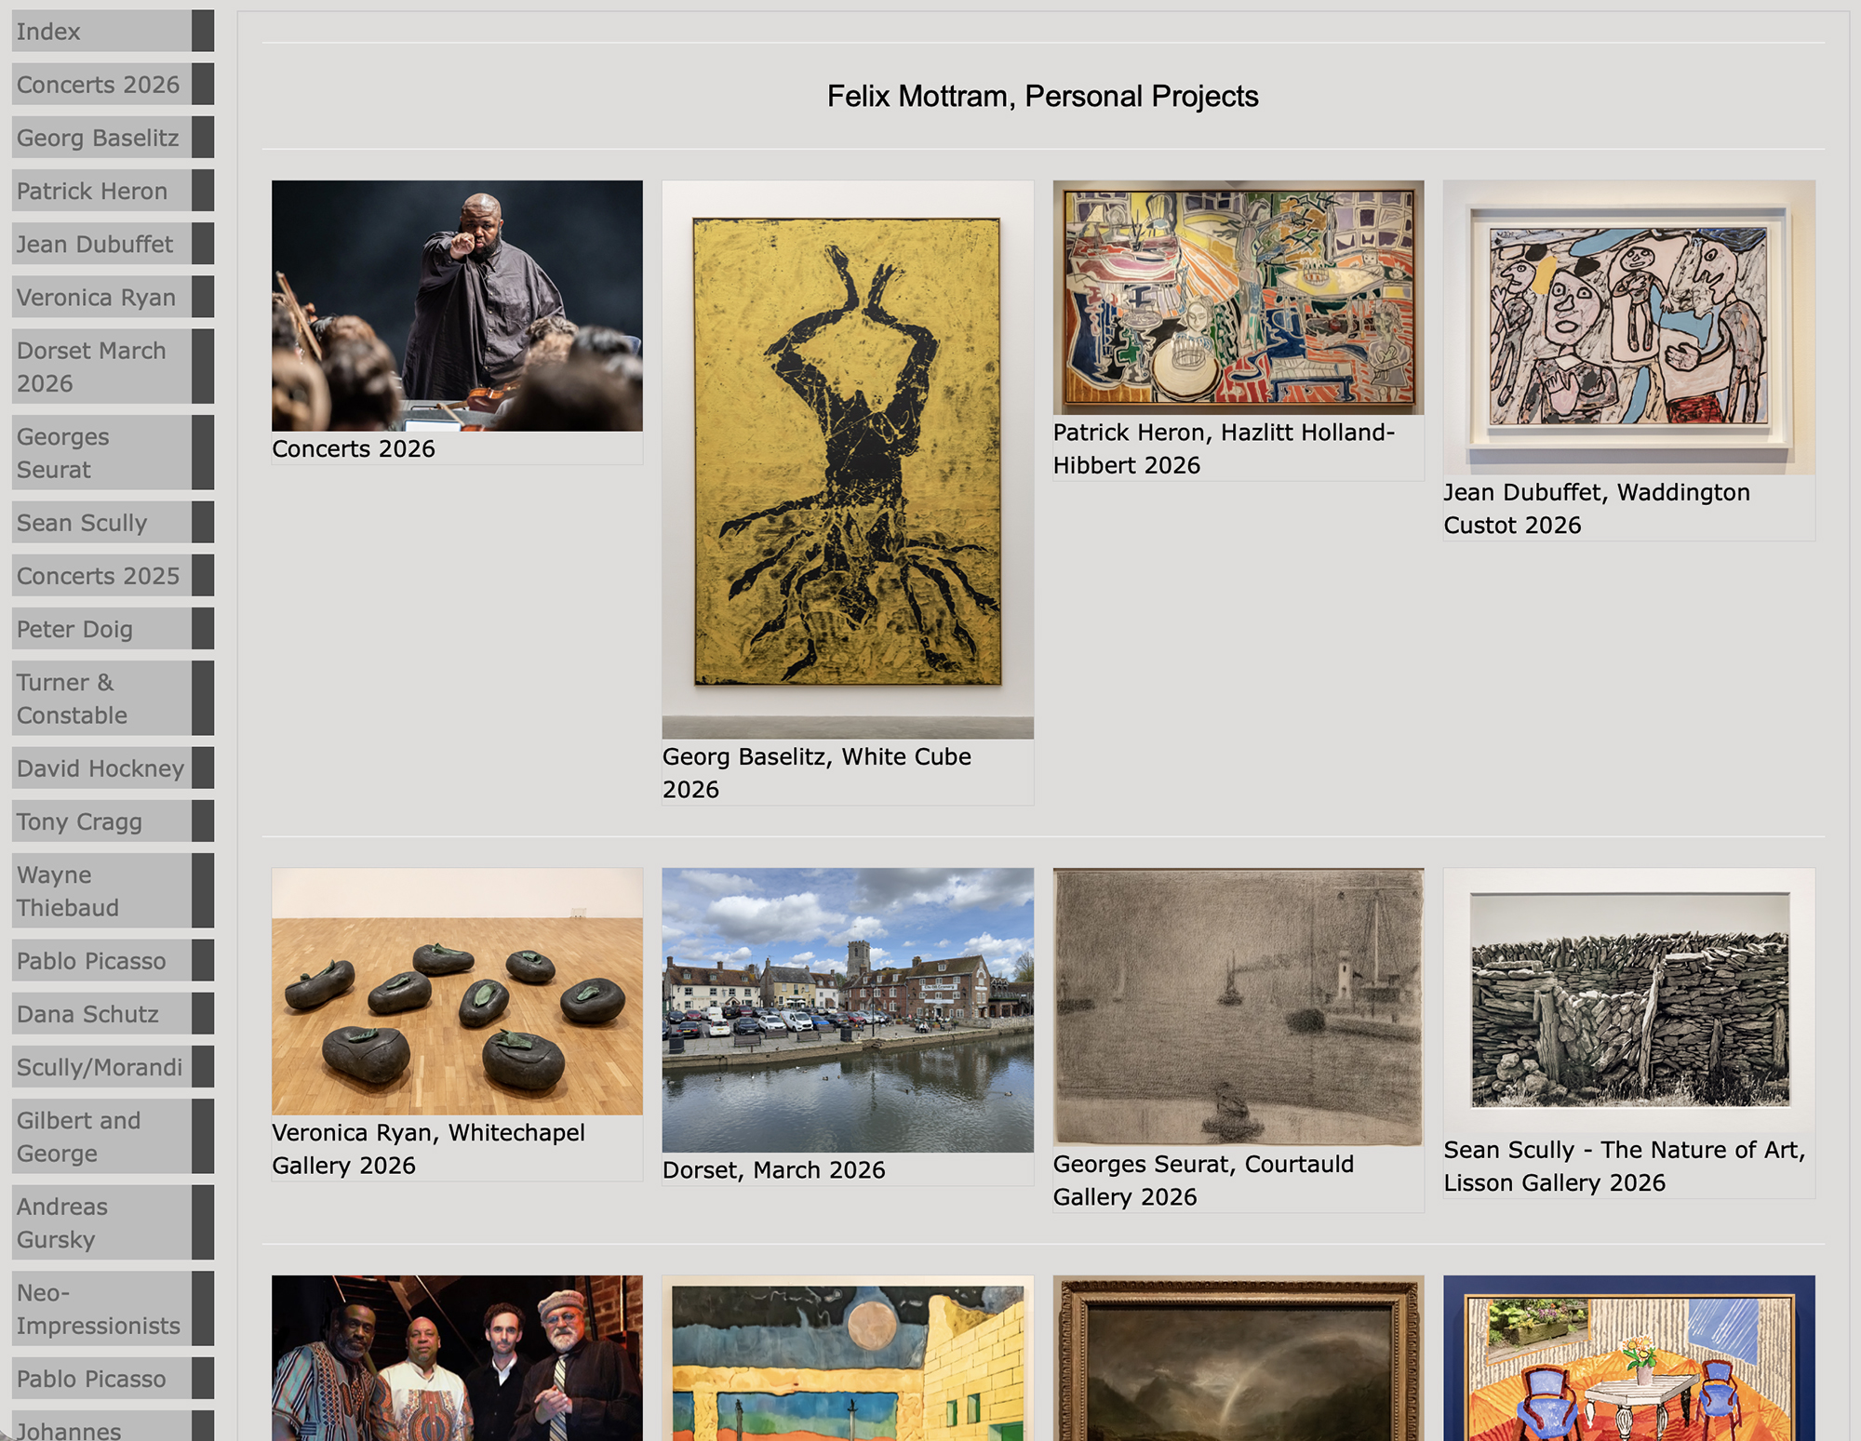The height and width of the screenshot is (1441, 1861).
Task: Follow 'Veronica Ryan, Whitechapel Gallery 2026' caption link
Action: pos(428,1149)
